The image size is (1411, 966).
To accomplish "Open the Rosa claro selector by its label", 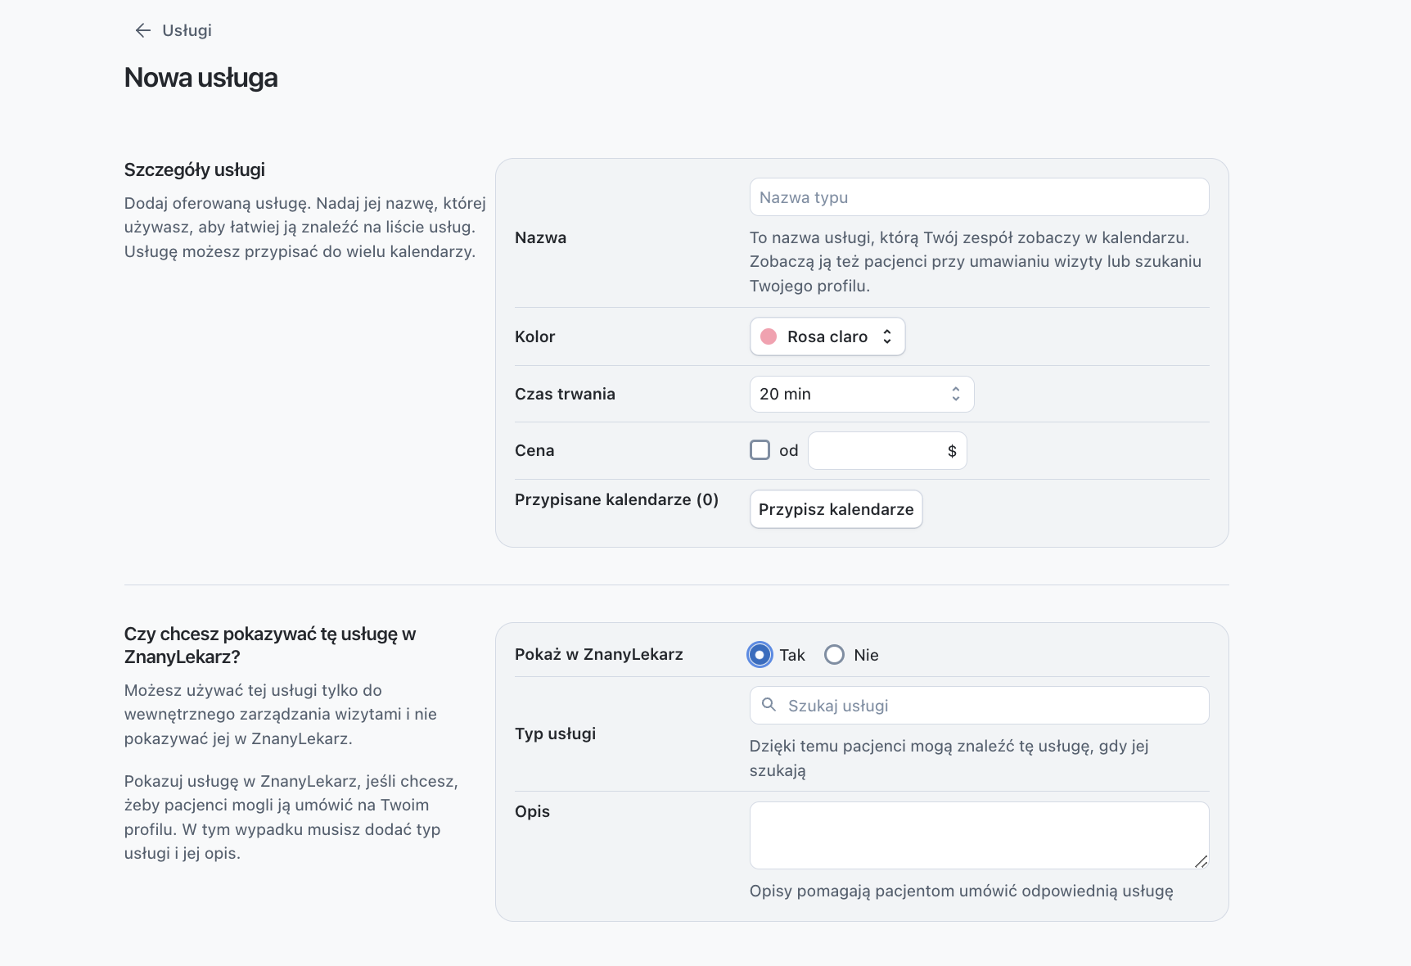I will pyautogui.click(x=826, y=336).
